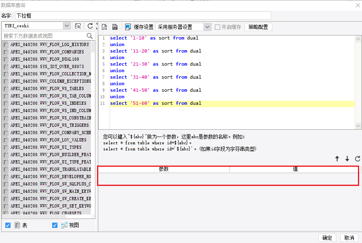Click the 确定 button
362x243 pixels.
click(327, 238)
